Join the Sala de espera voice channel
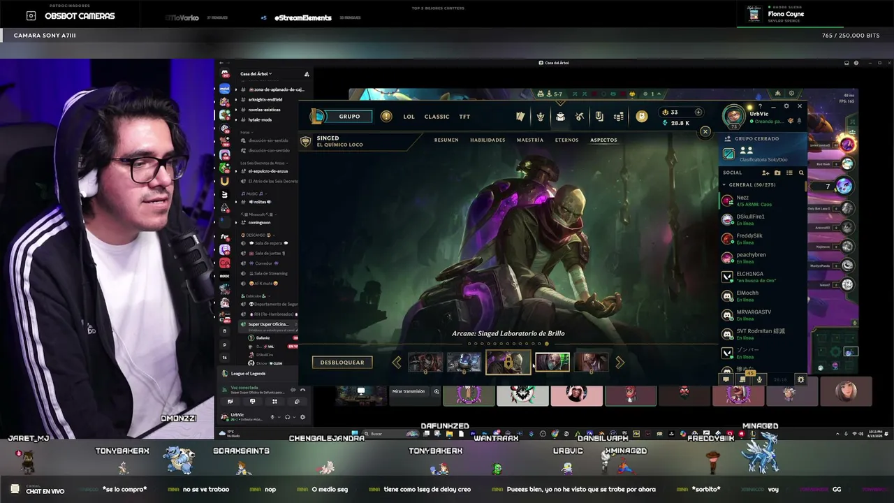Viewport: 894px width, 503px height. point(268,243)
